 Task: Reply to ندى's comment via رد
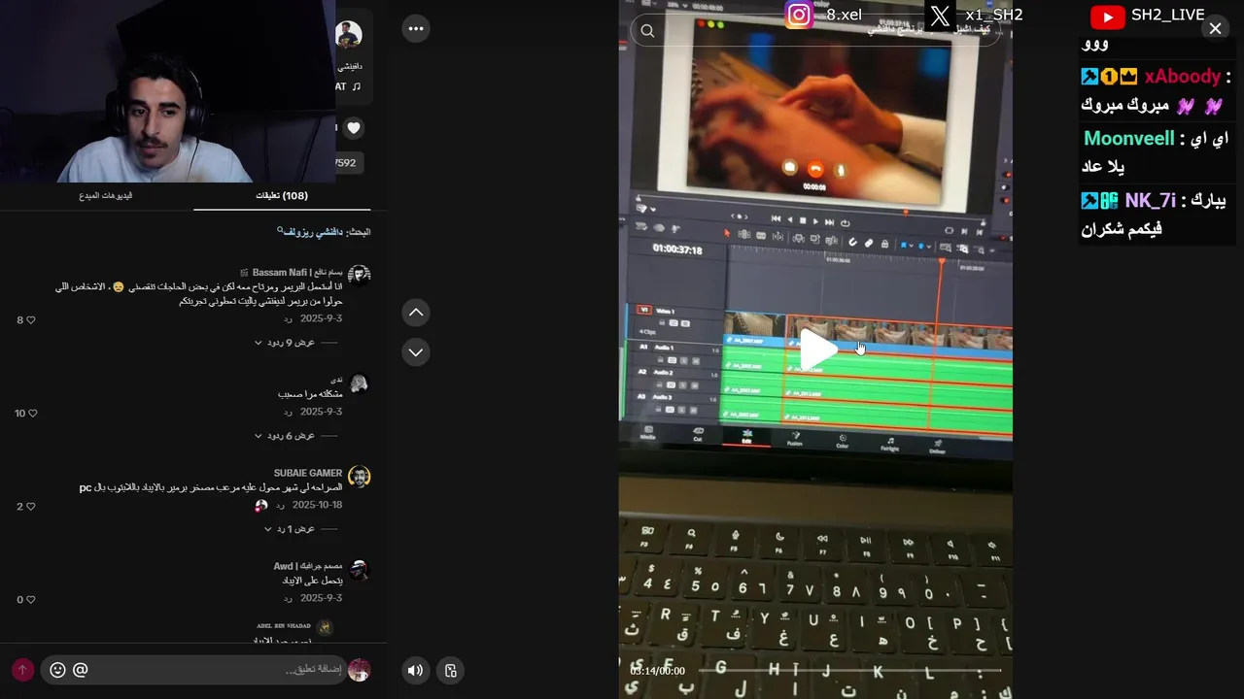click(x=289, y=412)
